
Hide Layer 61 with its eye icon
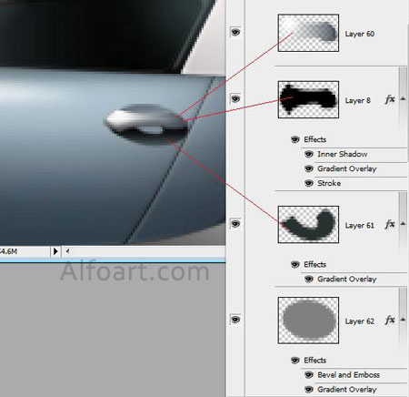tap(235, 224)
